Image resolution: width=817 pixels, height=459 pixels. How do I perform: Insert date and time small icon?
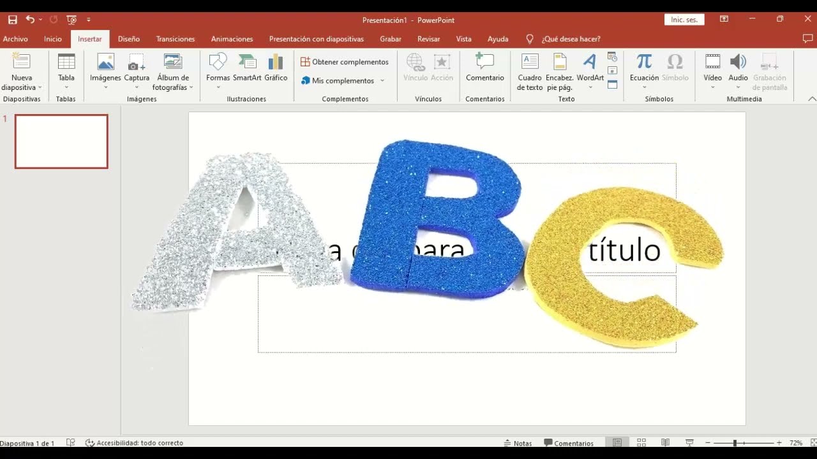click(612, 57)
